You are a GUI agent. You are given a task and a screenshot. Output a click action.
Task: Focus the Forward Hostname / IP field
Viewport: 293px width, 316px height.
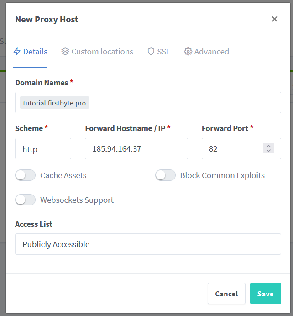136,149
